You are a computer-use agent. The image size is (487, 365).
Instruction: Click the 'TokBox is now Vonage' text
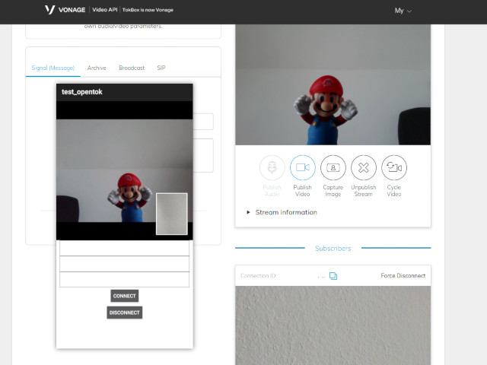(x=148, y=10)
